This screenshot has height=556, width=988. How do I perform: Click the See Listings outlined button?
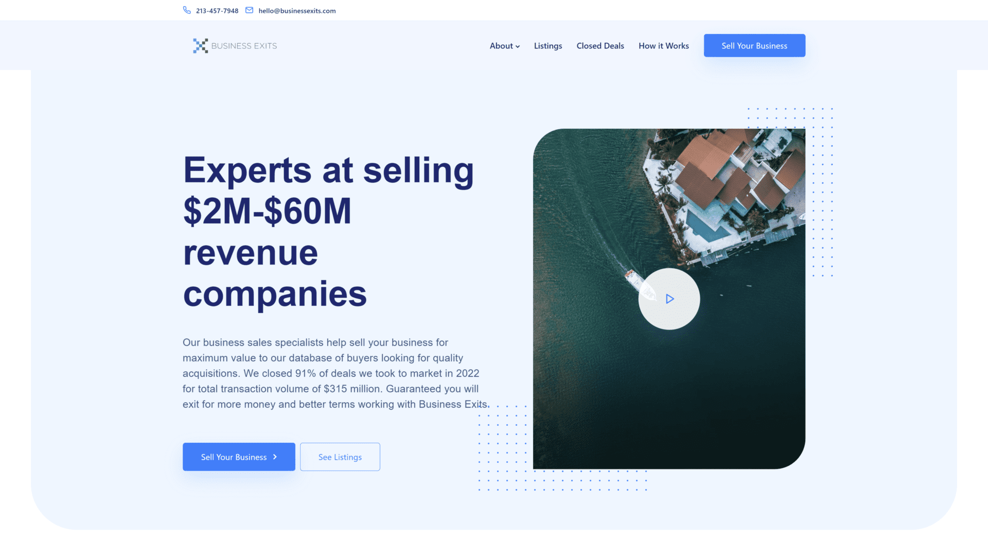coord(340,456)
